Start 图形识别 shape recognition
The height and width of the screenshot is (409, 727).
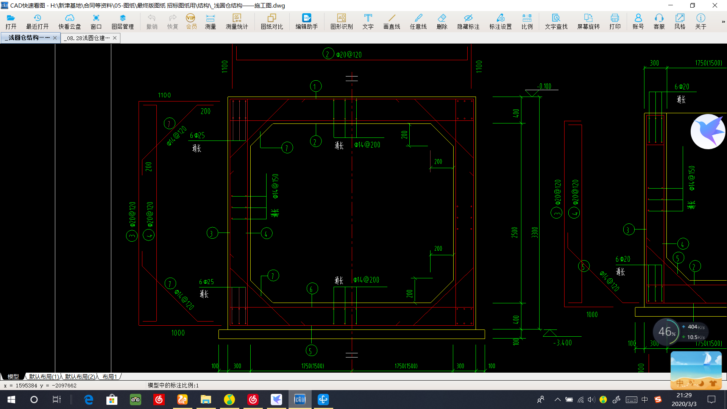[x=342, y=22]
